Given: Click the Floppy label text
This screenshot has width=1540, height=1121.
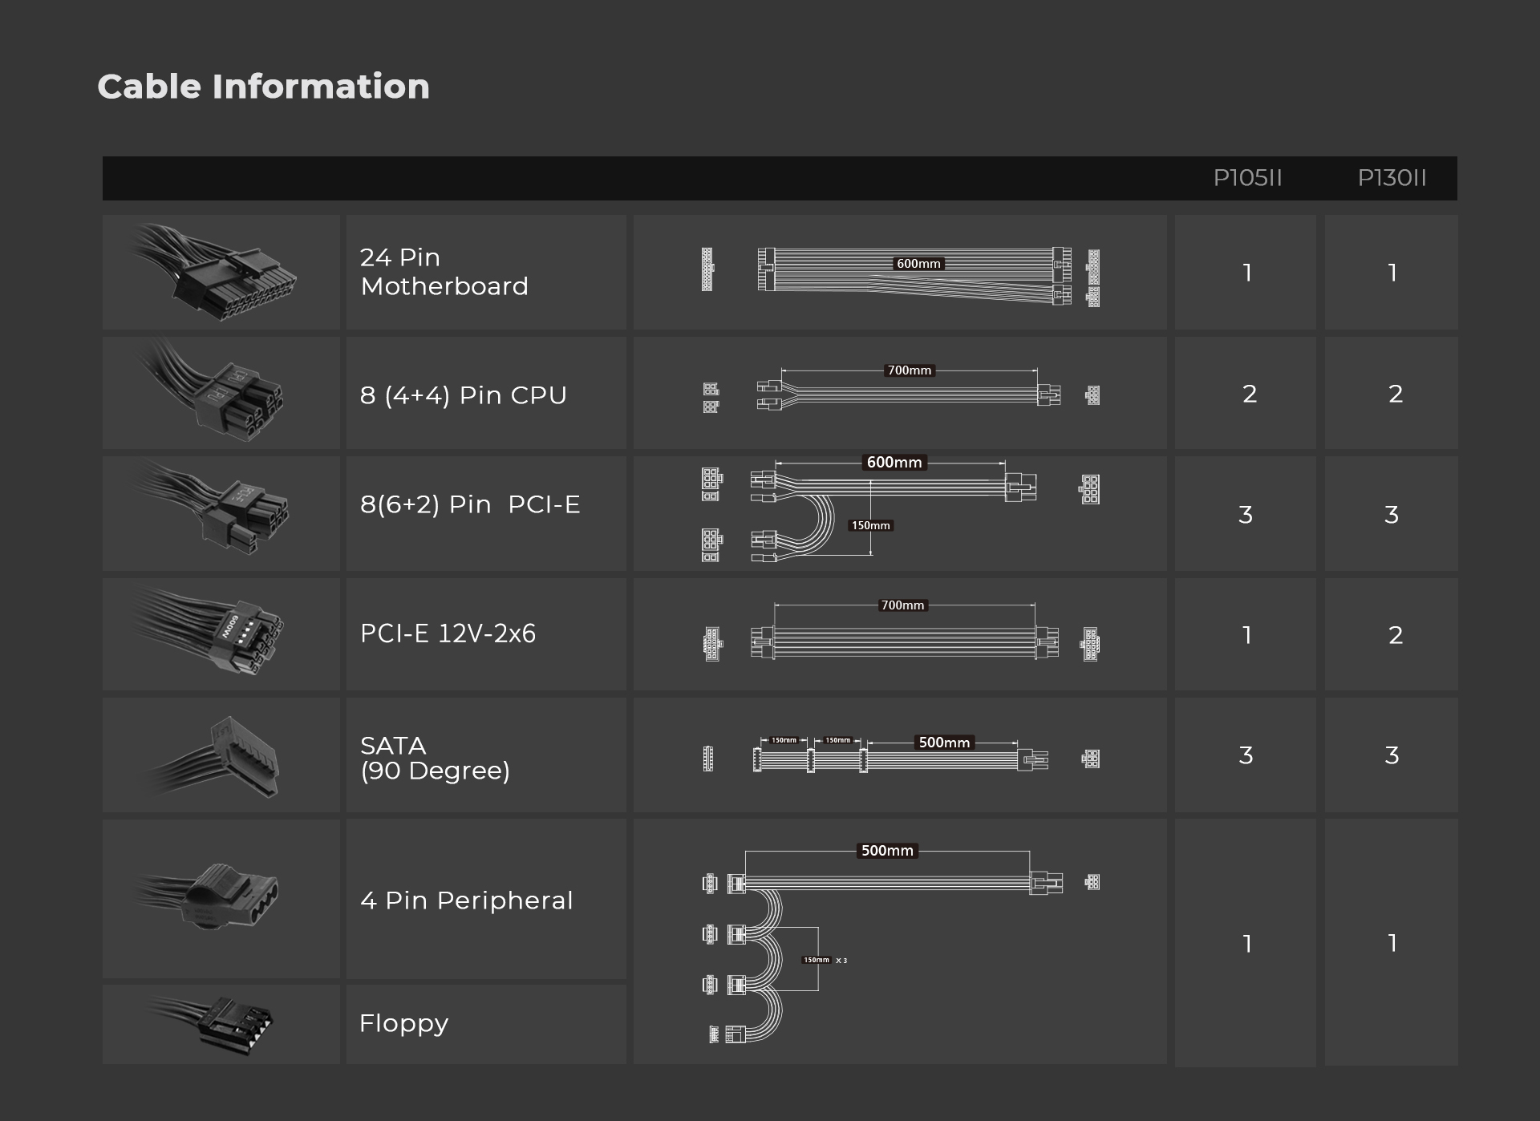Looking at the screenshot, I should (403, 1023).
